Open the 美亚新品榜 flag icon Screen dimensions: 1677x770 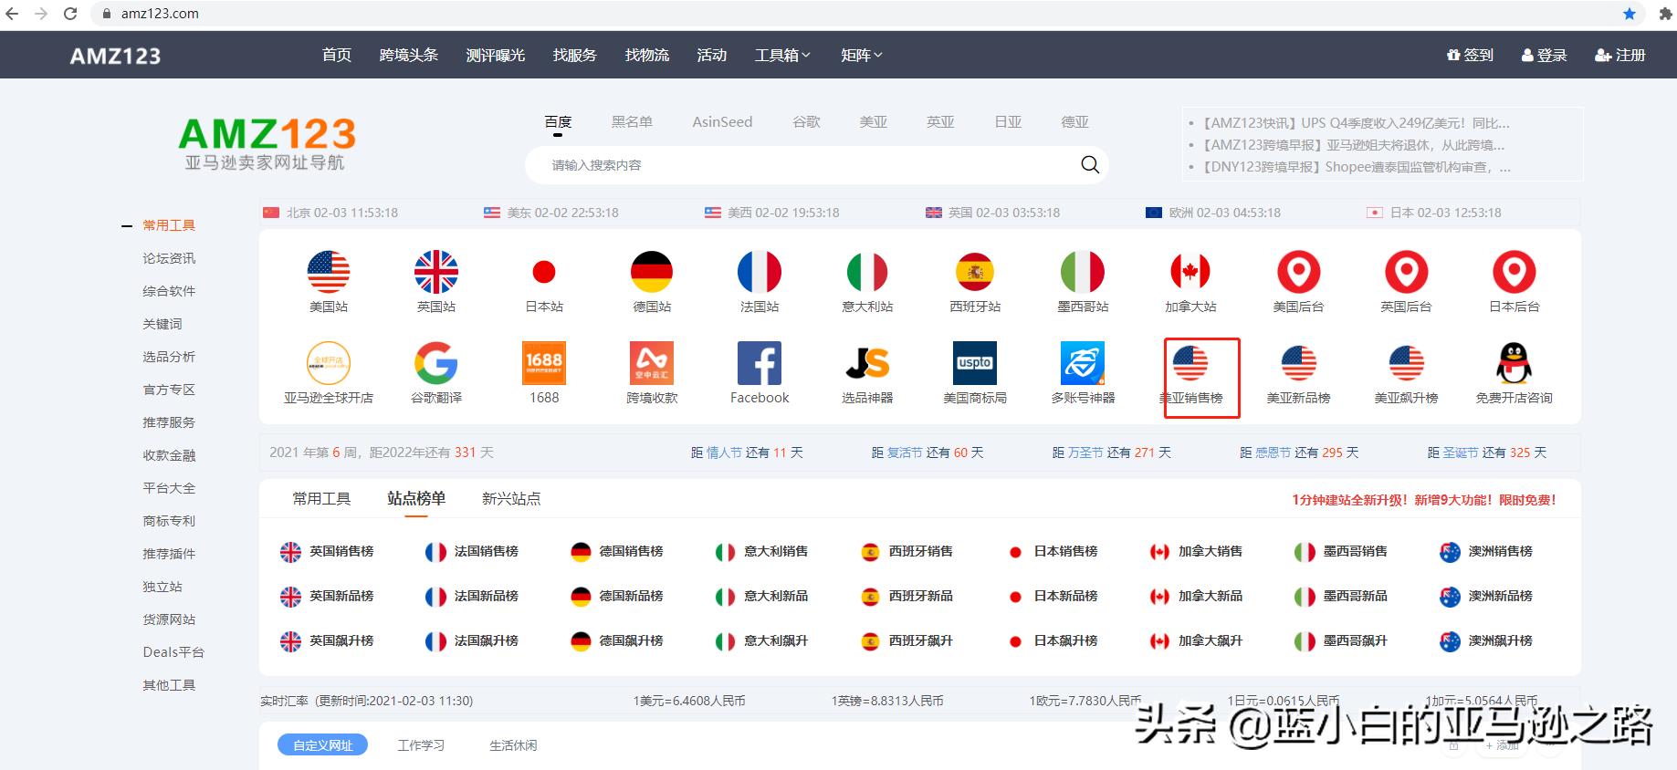point(1298,363)
